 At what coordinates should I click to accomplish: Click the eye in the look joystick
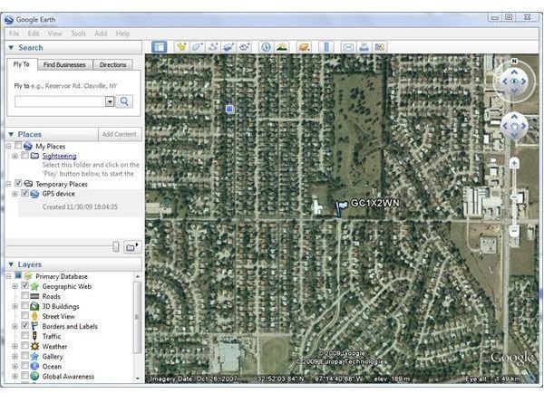tap(514, 81)
